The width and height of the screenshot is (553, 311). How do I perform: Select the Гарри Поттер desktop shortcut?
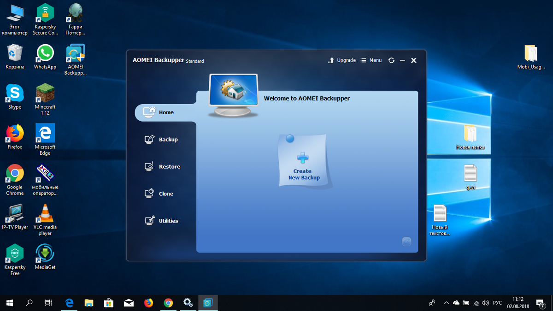(x=76, y=20)
